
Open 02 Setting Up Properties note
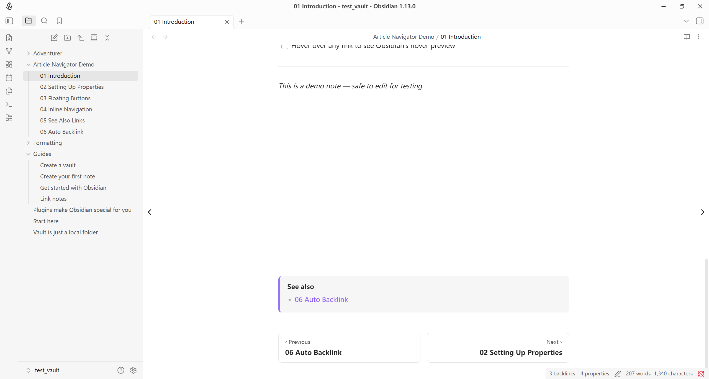tap(81, 87)
